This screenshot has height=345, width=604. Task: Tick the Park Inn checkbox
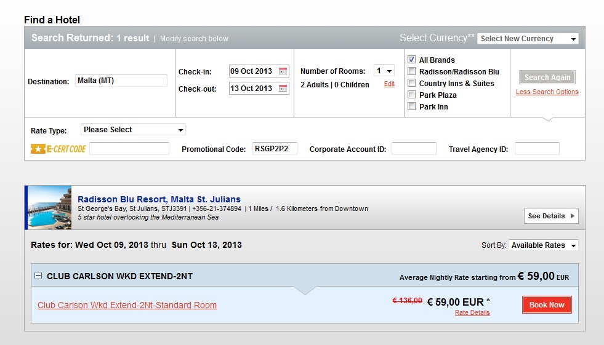click(411, 106)
